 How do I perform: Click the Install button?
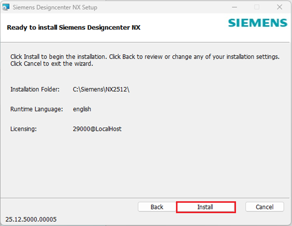[205, 207]
